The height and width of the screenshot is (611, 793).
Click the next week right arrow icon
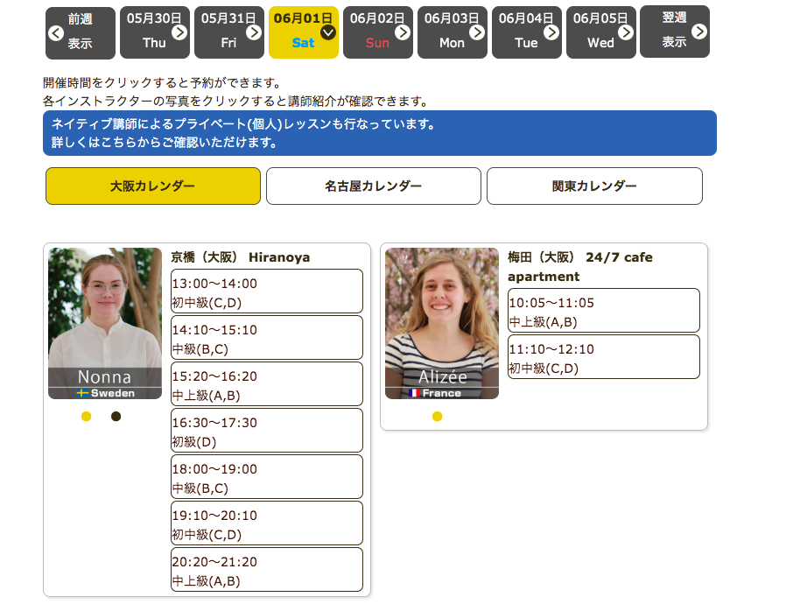click(x=699, y=32)
